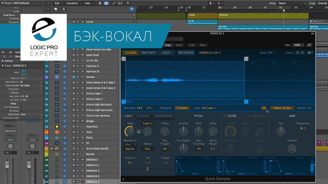Click the link icon next to View percentage
Image resolution: width=328 pixels, height=184 pixels.
coord(309,45)
